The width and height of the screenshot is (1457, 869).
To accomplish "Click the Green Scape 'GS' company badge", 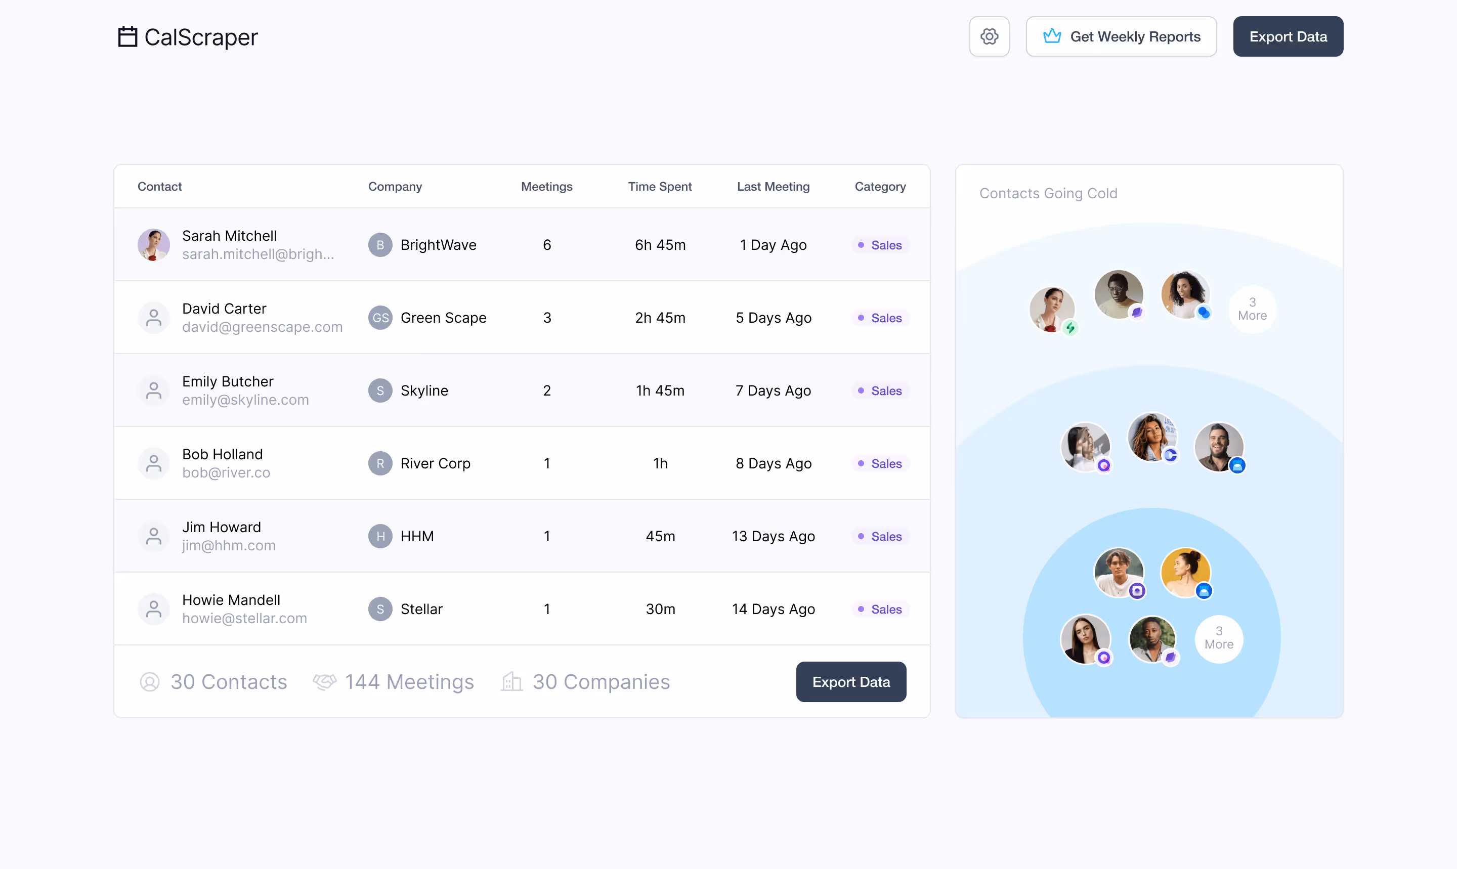I will click(x=380, y=317).
